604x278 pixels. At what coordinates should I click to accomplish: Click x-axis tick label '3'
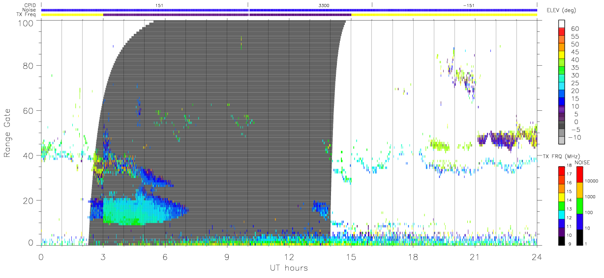tap(103, 256)
